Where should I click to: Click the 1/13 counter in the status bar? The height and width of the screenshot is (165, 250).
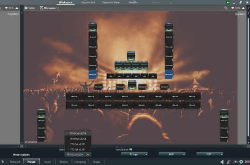(235, 162)
